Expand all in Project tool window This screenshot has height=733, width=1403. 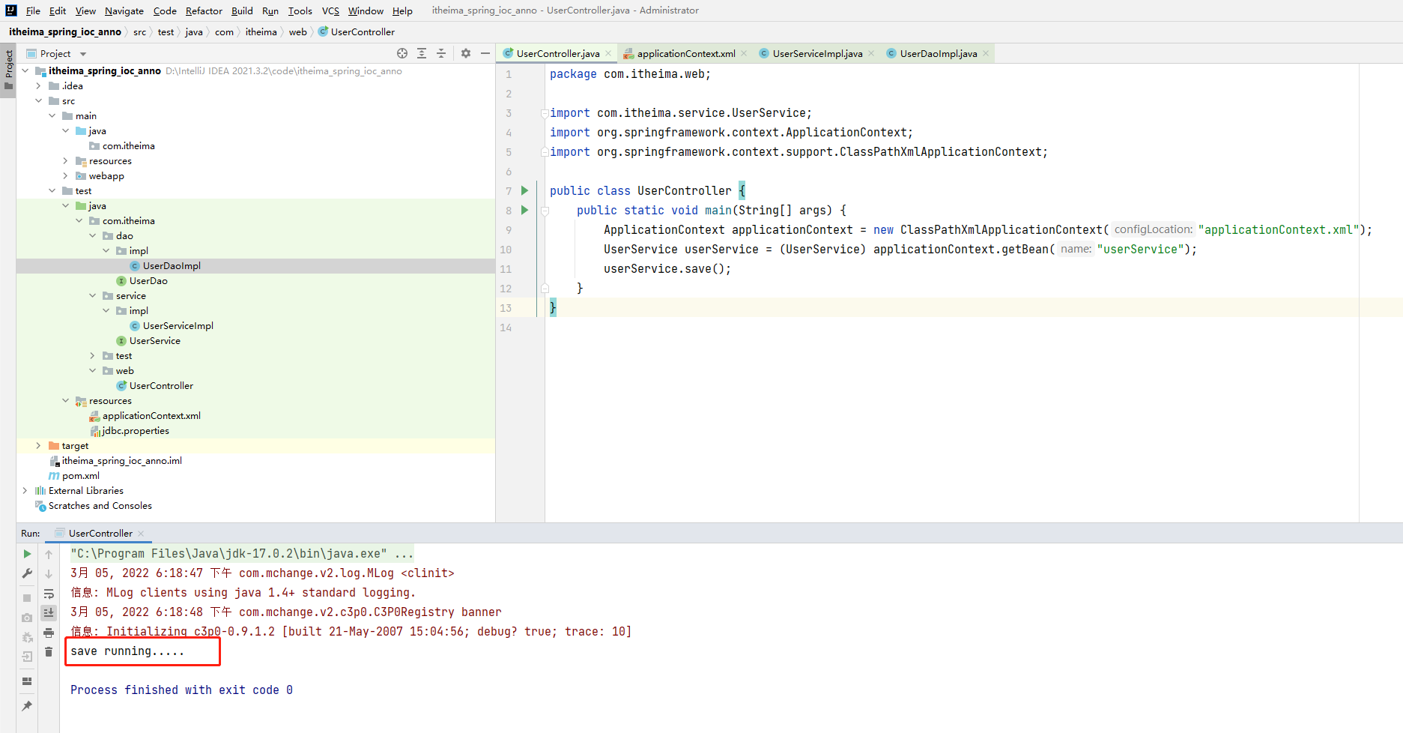click(x=422, y=53)
